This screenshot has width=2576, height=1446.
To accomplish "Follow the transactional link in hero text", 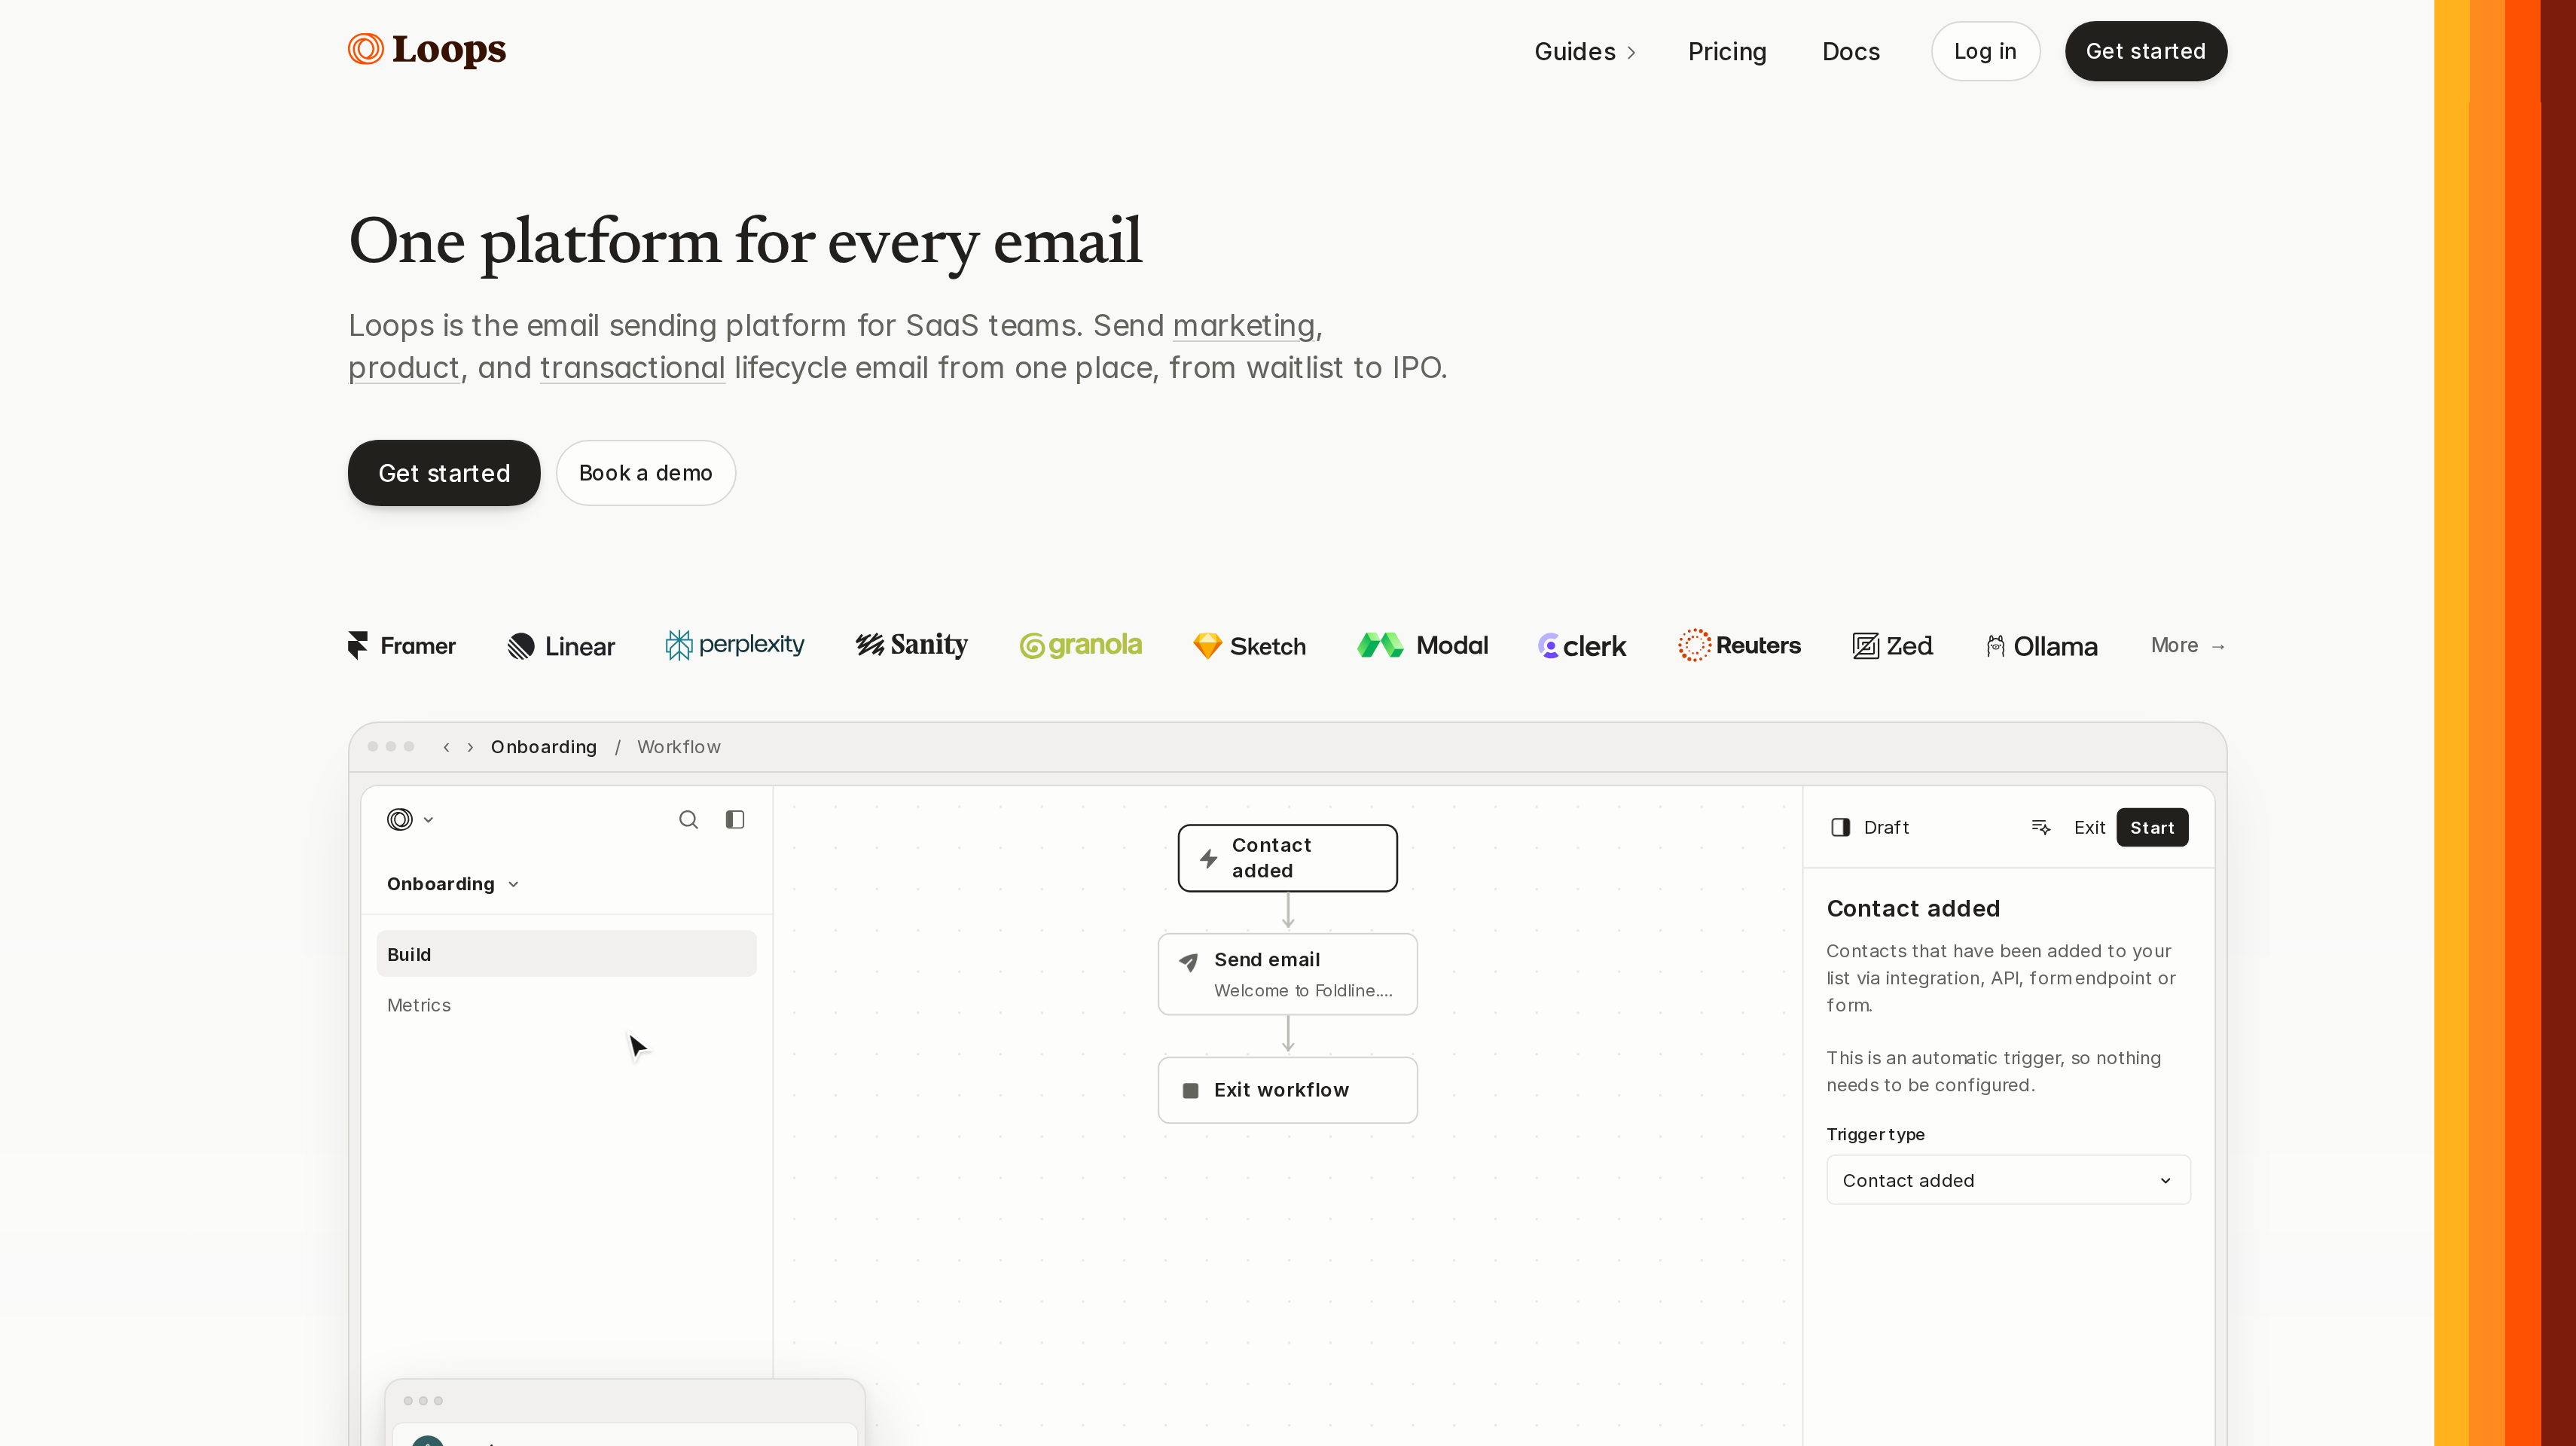I will click(632, 368).
